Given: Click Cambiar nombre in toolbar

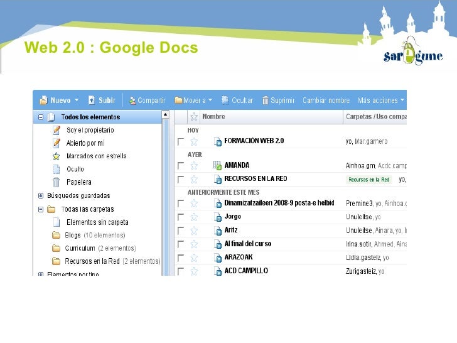Looking at the screenshot, I should (x=326, y=101).
